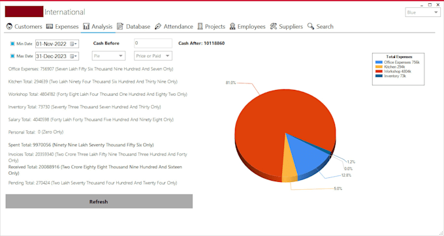
Task: Click the Personal Total: 0 line
Action: coord(36,132)
